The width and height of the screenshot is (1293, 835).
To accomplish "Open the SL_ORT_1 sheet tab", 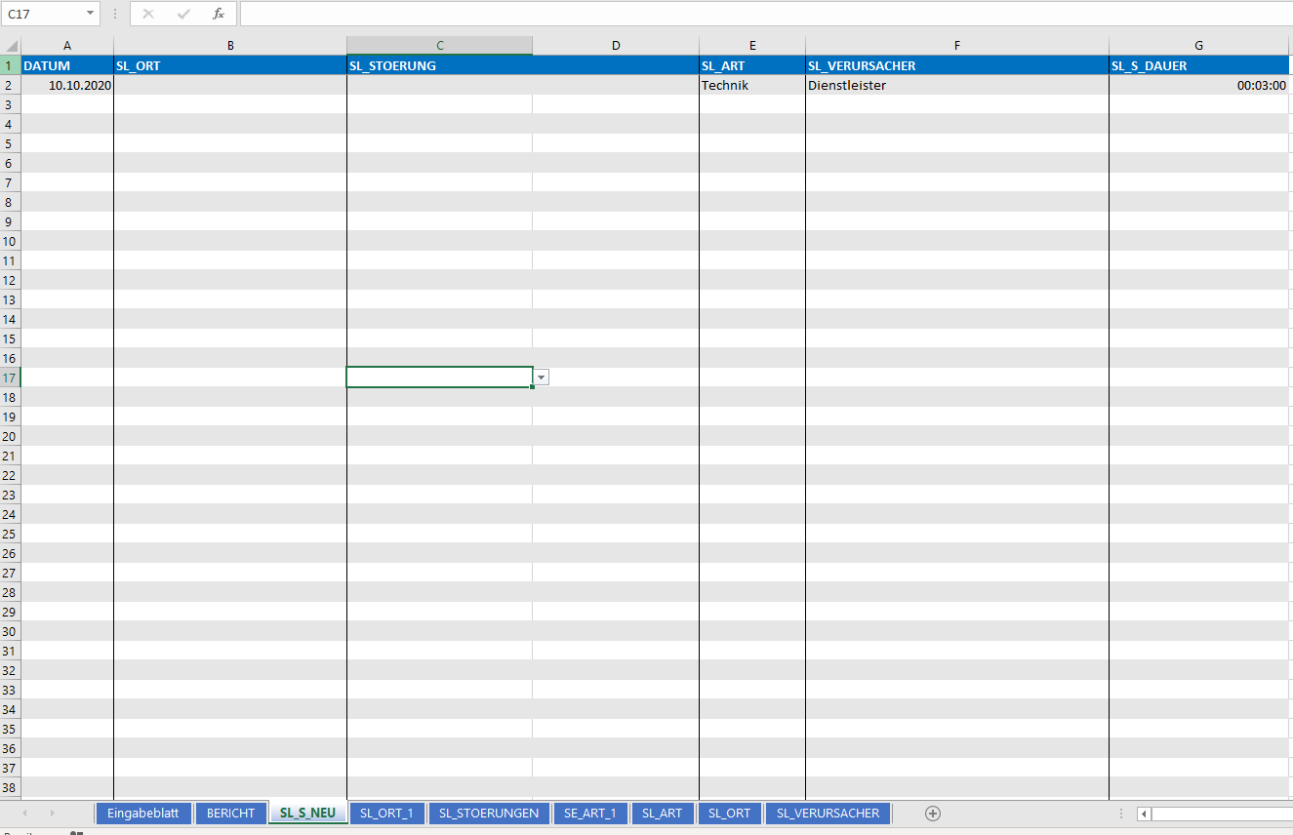I will tap(386, 814).
